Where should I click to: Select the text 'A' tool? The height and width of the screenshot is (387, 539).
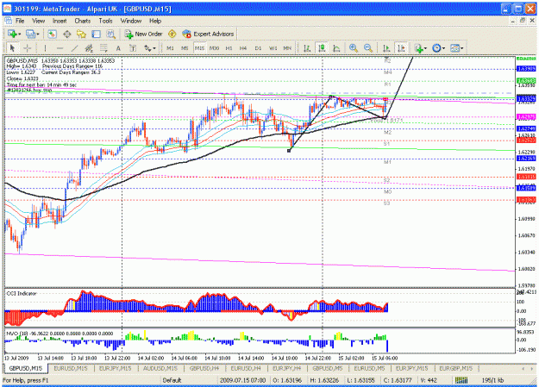(118, 48)
